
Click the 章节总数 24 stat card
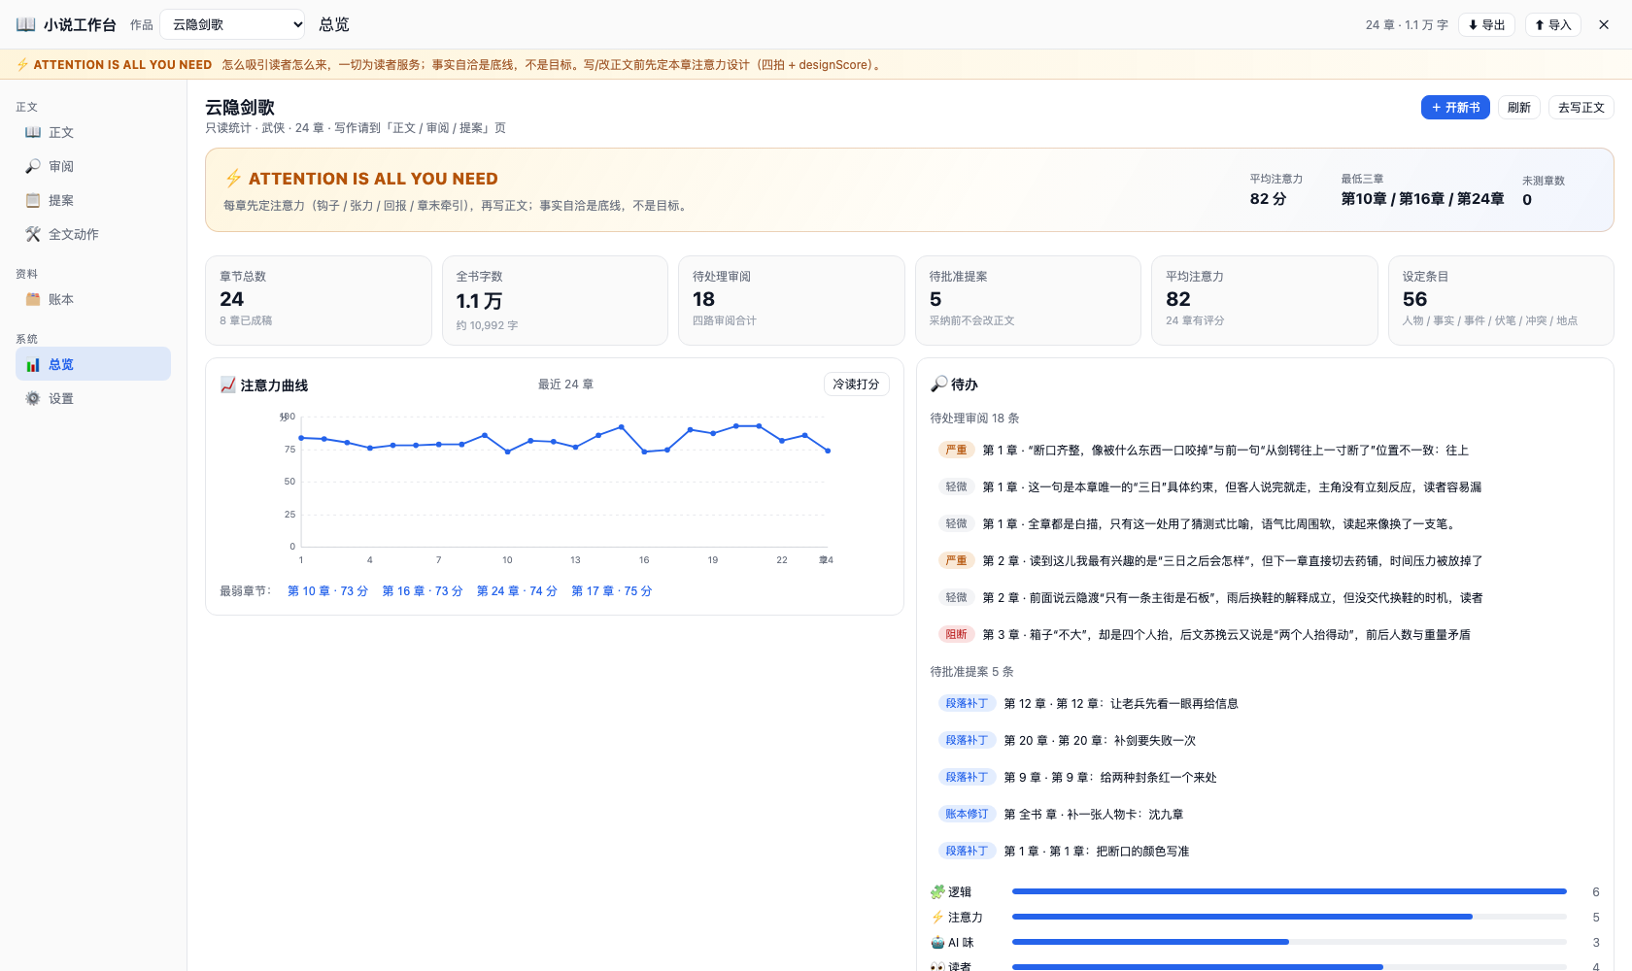pyautogui.click(x=319, y=300)
